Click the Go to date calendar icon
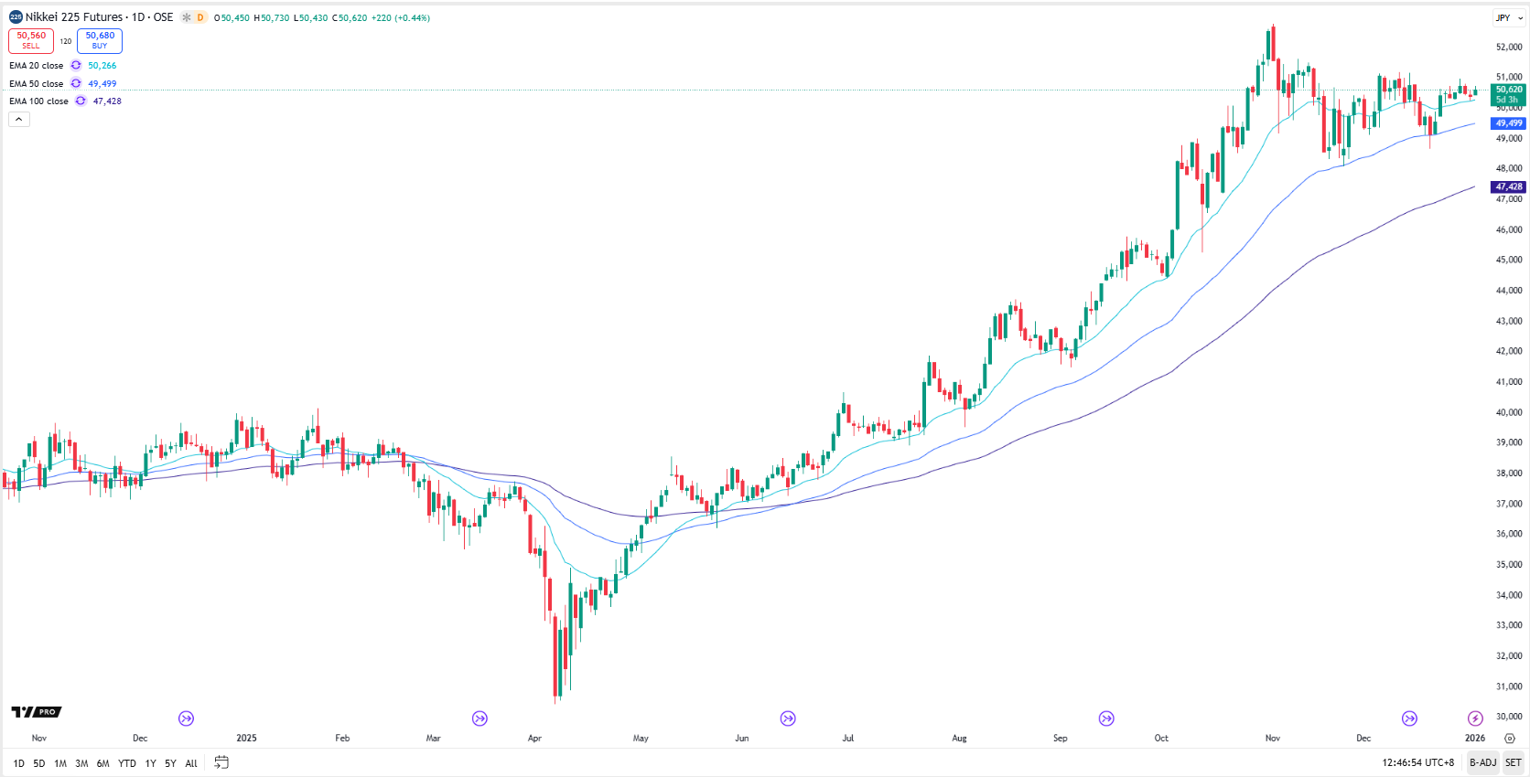1530x777 pixels. point(221,762)
